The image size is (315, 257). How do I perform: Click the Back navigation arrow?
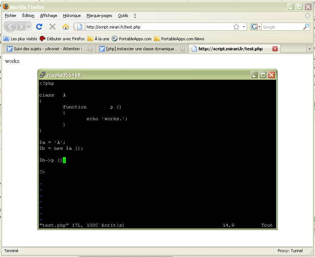(10, 27)
